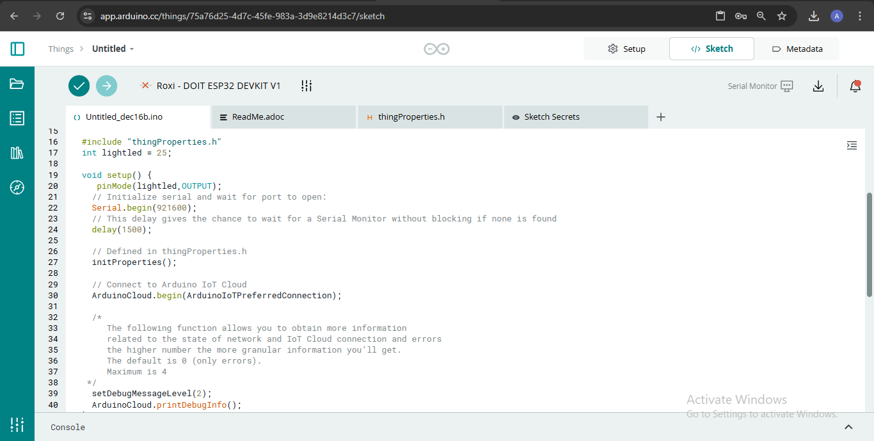
Task: Click the Upload arrow button
Action: coord(107,86)
